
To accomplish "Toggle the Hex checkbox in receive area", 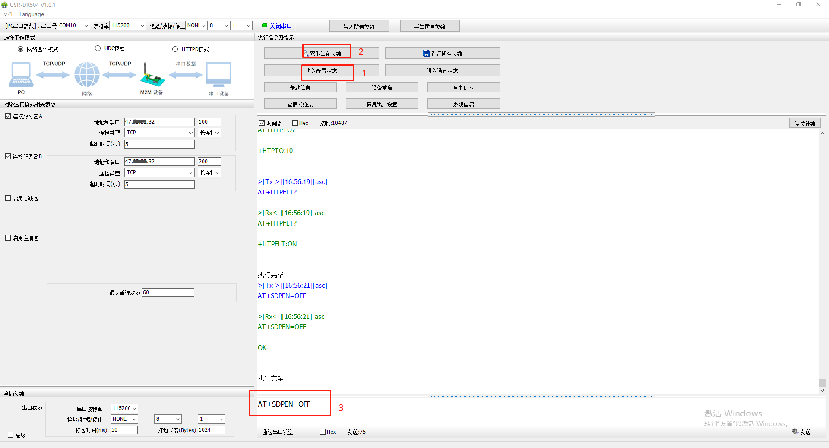I will 295,123.
